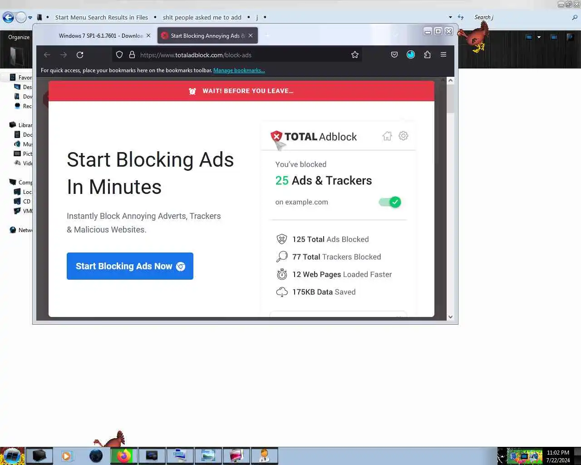Viewport: 581px width, 465px height.
Task: Select Music library in sidebar
Action: [23, 144]
